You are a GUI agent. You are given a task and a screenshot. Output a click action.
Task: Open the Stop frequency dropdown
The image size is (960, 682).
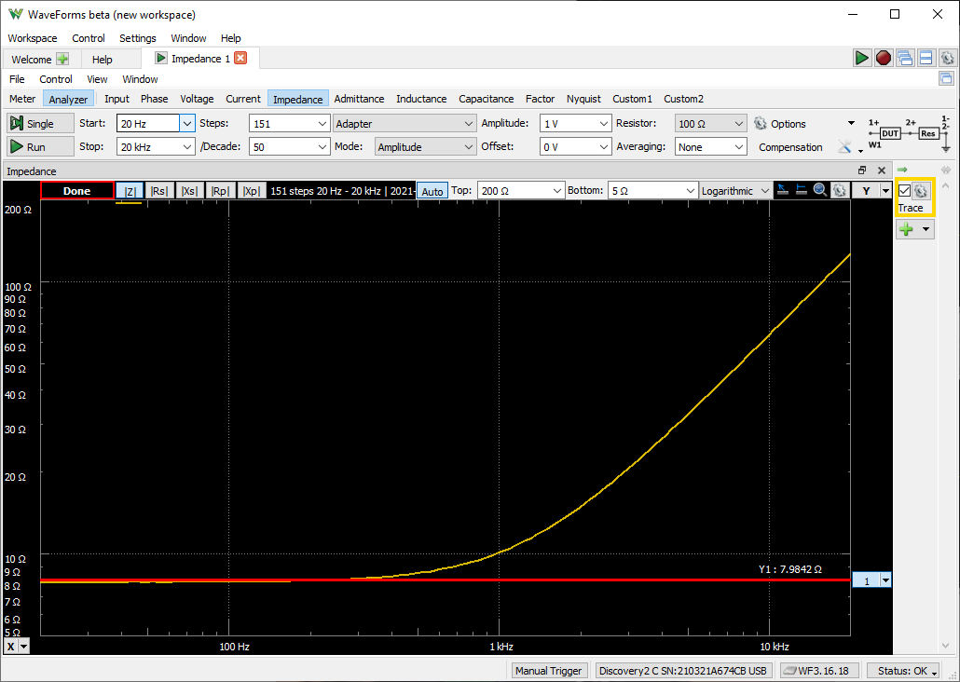point(186,147)
